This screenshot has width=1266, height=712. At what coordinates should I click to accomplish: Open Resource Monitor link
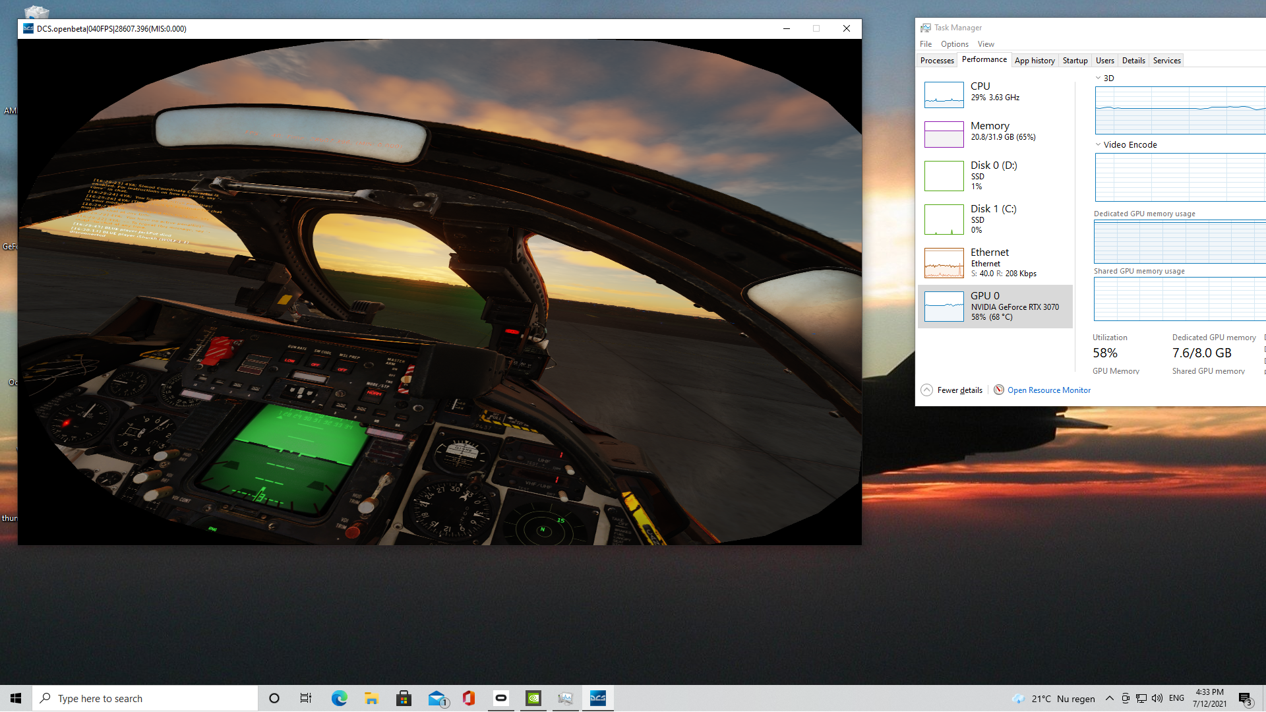1048,390
